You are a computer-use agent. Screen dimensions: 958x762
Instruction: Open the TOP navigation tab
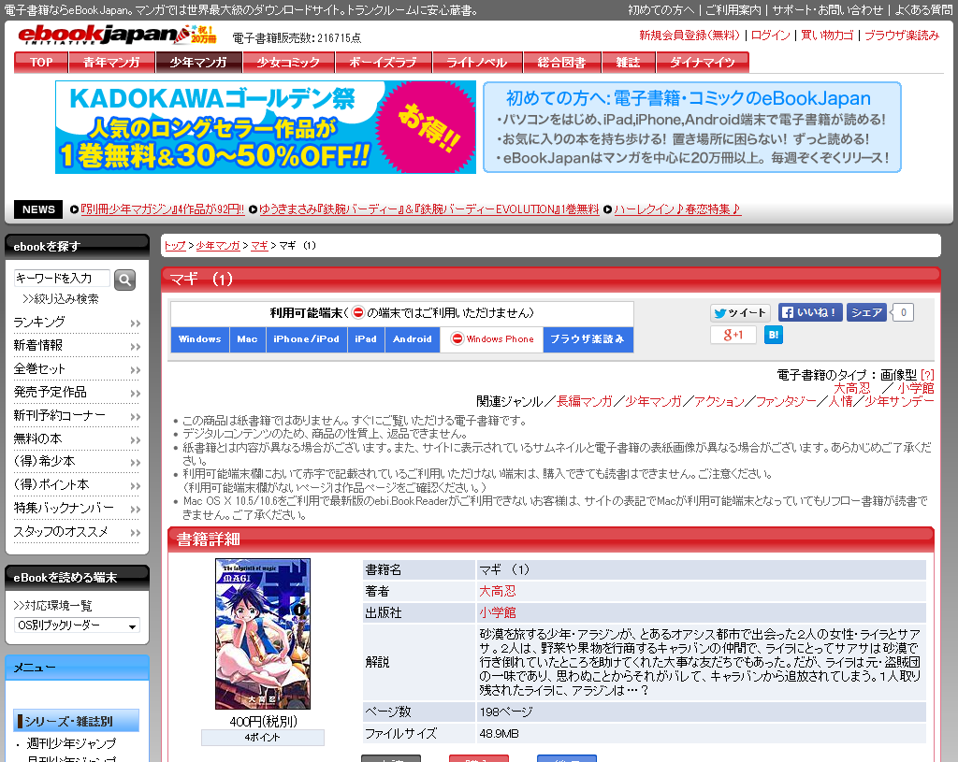[x=41, y=63]
